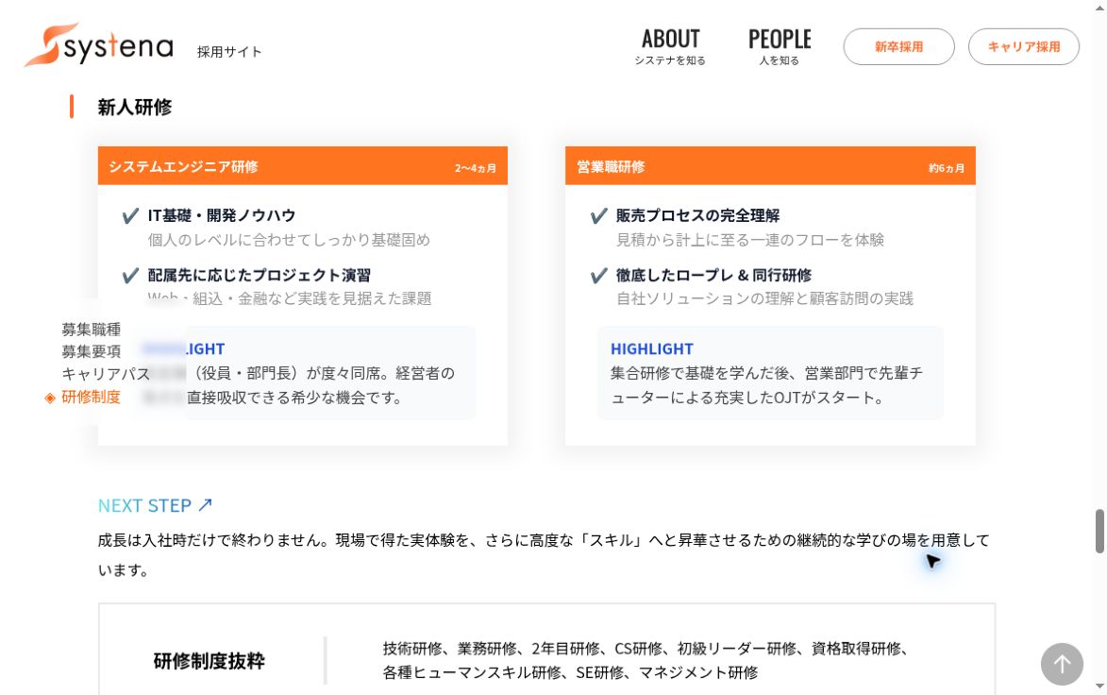
Task: Click the HIGHLIGHT label in 営業職研修 card
Action: point(651,348)
